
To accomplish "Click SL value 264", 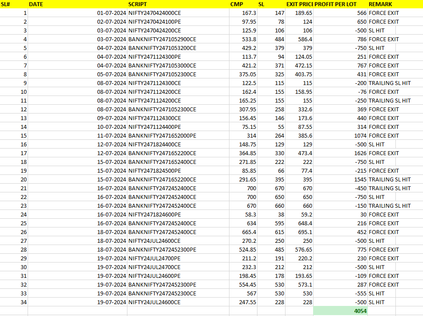I will [271, 135].
